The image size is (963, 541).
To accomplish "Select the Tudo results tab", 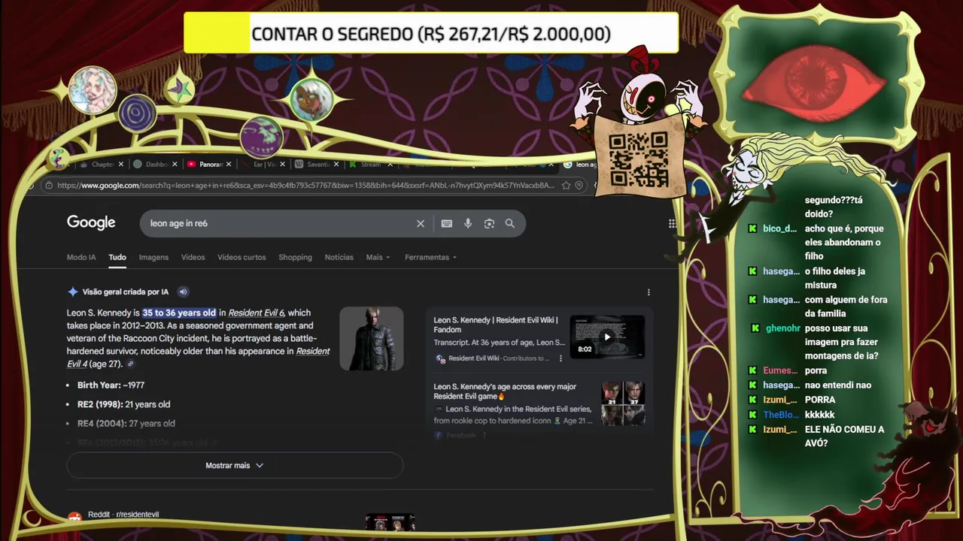I will coord(117,257).
